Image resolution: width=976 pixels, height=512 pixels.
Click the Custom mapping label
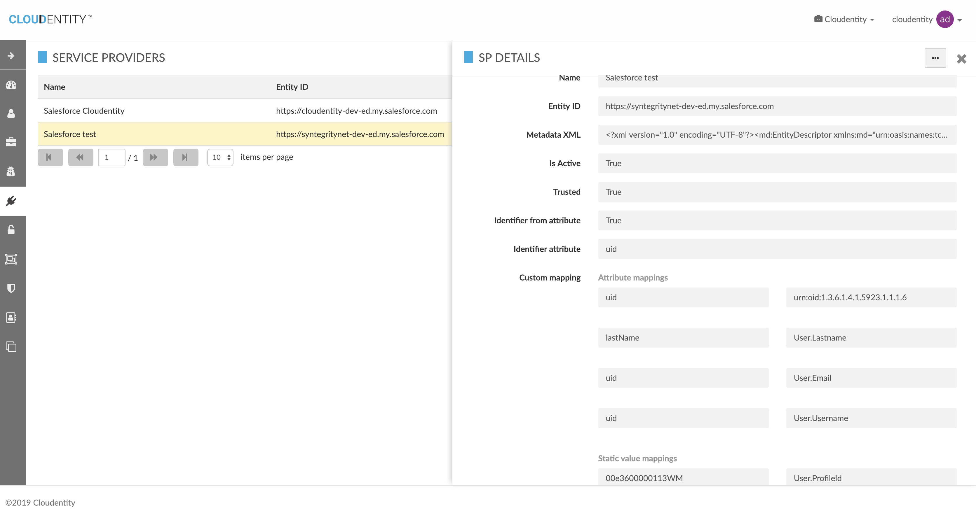pos(550,277)
